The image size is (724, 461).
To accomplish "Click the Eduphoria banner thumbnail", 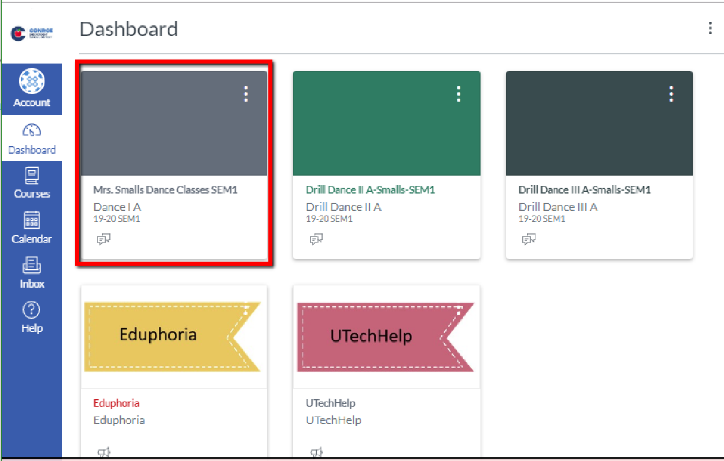I will click(172, 336).
